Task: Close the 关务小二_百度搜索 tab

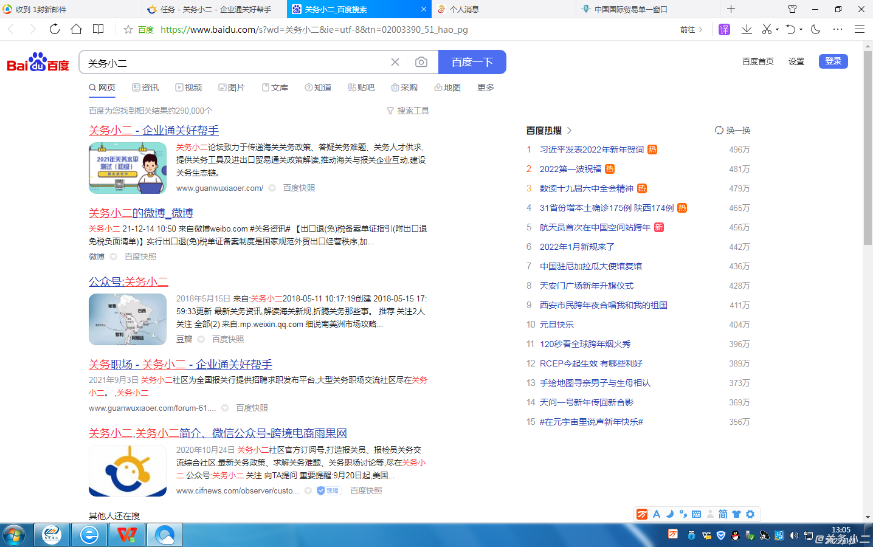Action: 424,9
